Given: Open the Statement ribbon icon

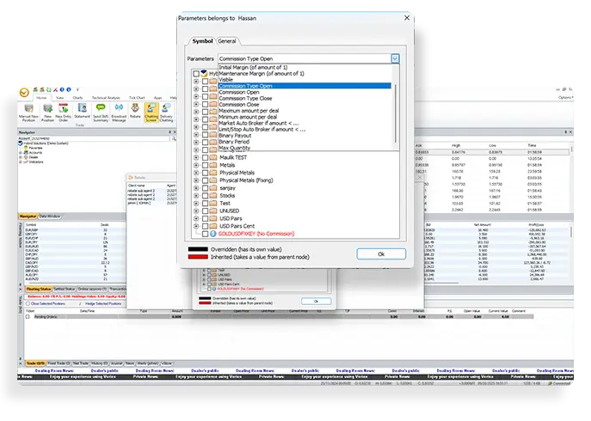Looking at the screenshot, I should (82, 112).
